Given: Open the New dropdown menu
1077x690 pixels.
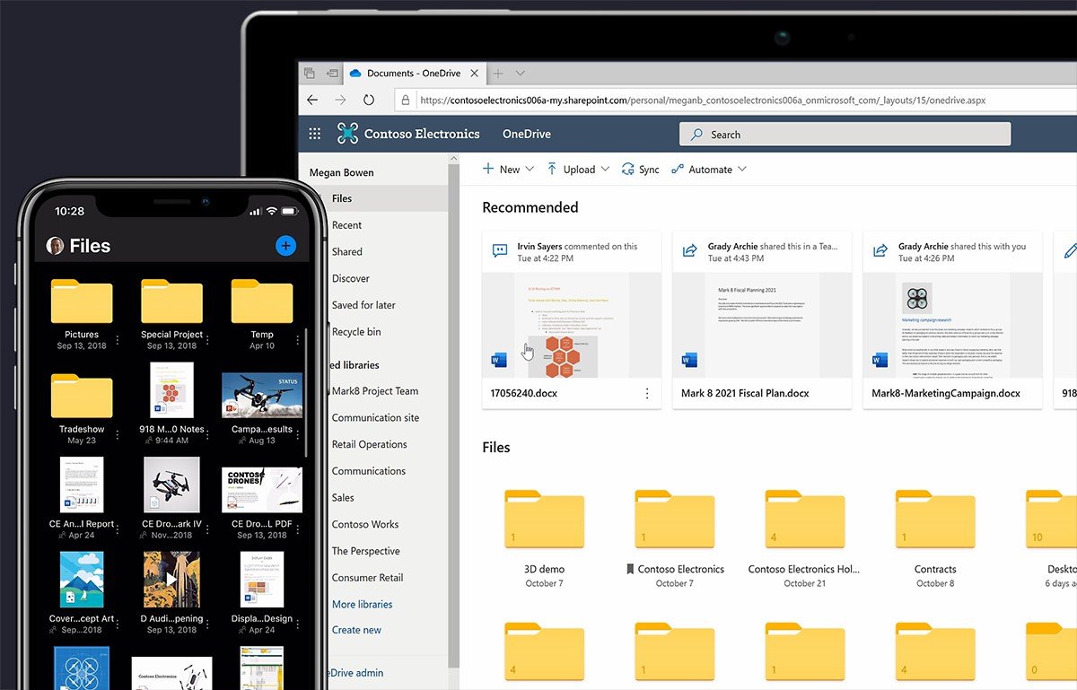Looking at the screenshot, I should pyautogui.click(x=508, y=169).
